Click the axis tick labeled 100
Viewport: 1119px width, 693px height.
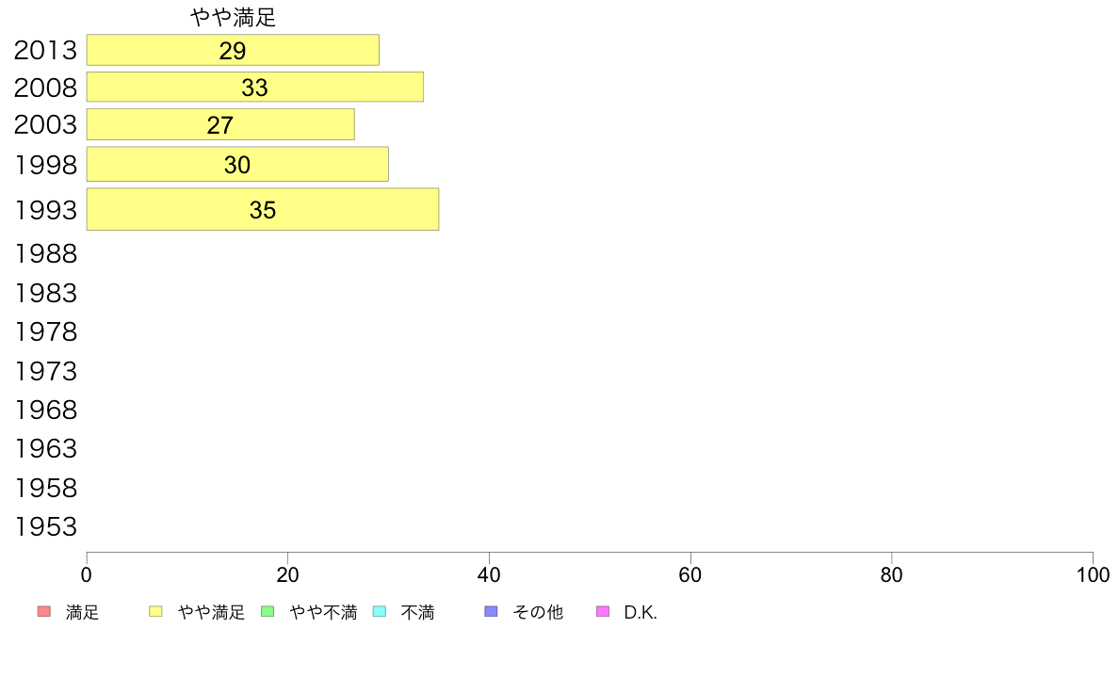point(1093,574)
